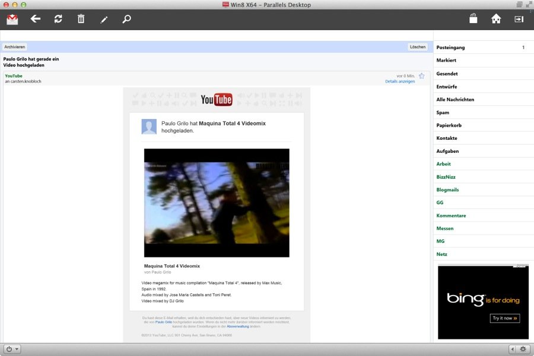The height and width of the screenshot is (356, 534).
Task: Click Try it now on Bing ad
Action: pos(505,318)
